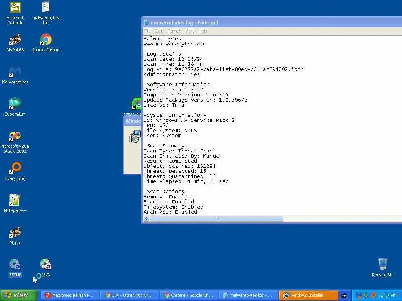Switch to Windows Installer taskbar button

(308, 295)
